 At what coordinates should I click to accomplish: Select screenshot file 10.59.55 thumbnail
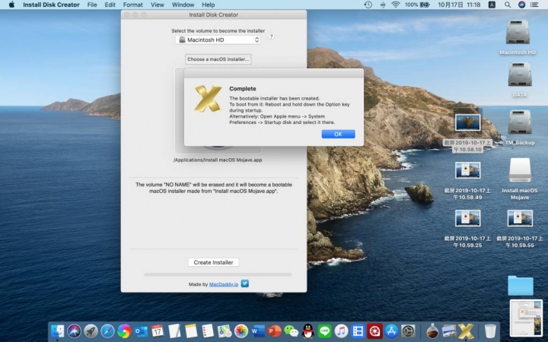click(x=520, y=218)
